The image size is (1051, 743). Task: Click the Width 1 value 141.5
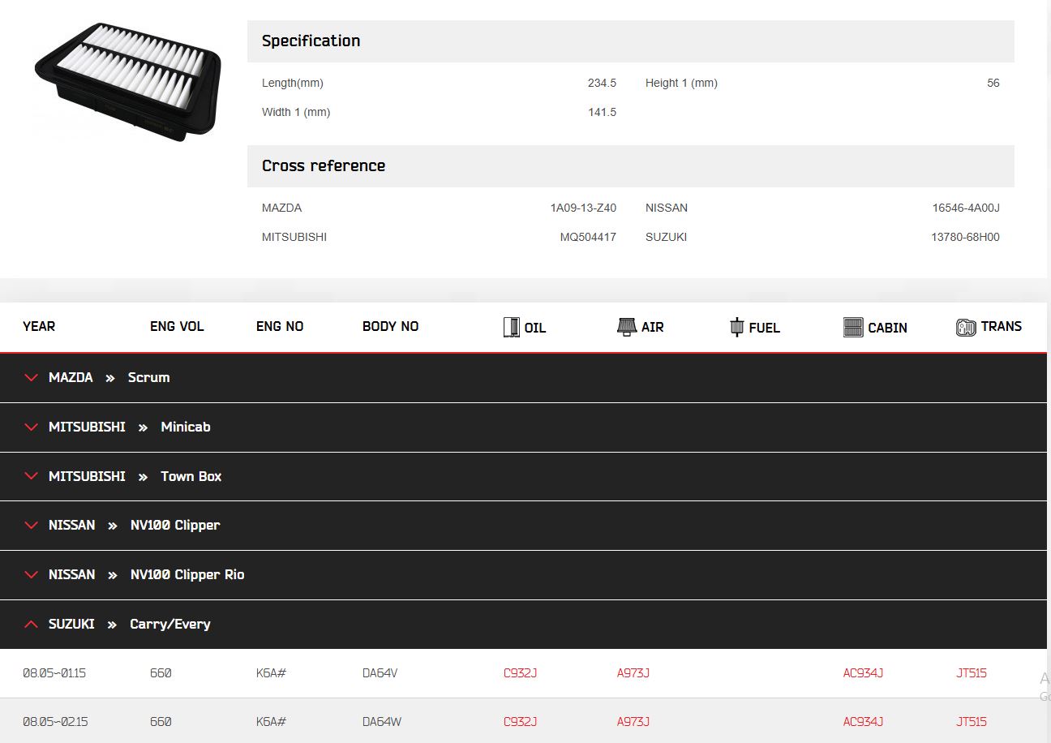(x=602, y=112)
